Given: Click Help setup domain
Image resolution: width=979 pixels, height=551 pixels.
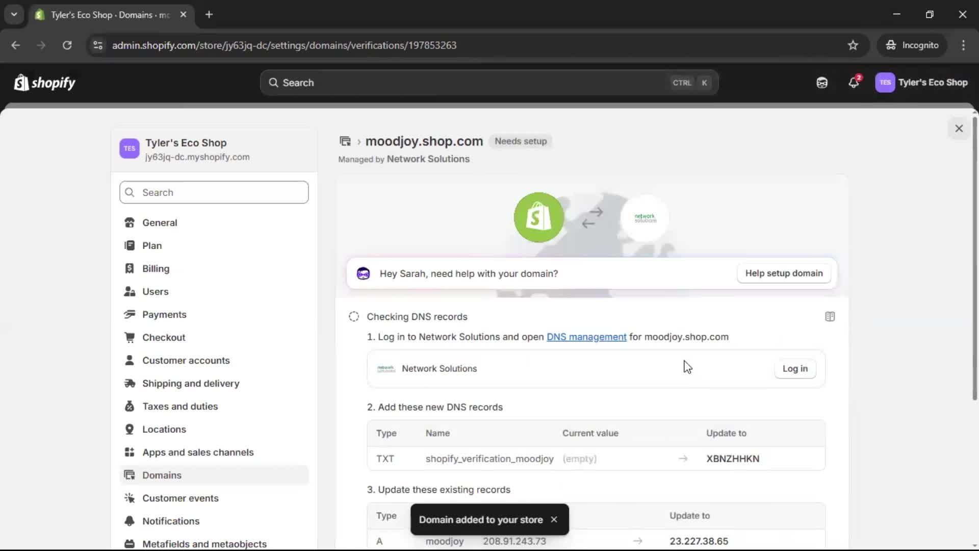Looking at the screenshot, I should (784, 273).
